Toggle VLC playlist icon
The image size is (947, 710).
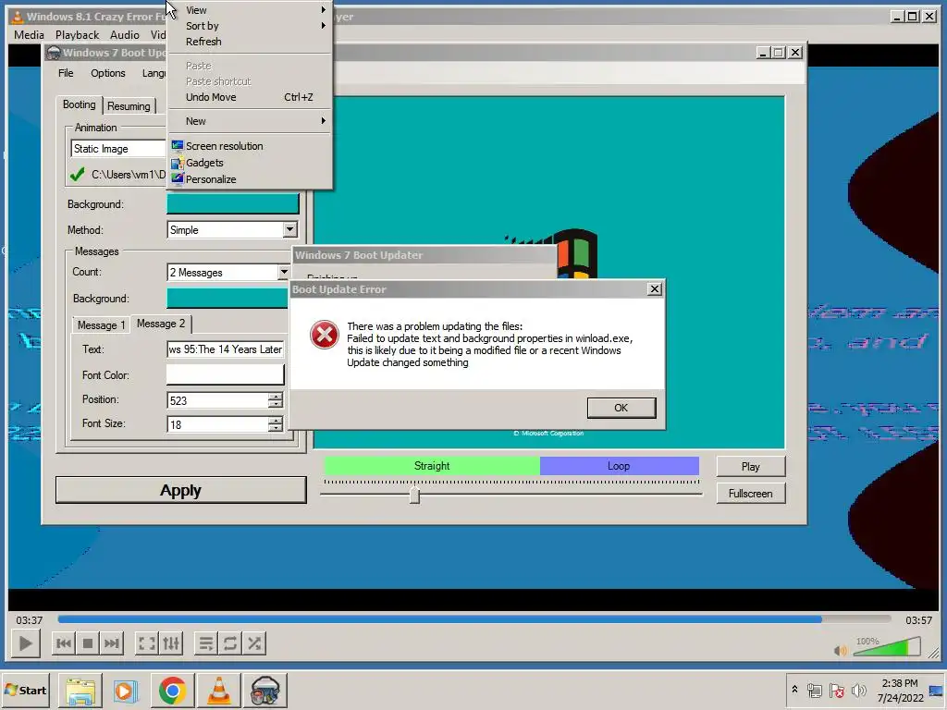click(x=206, y=643)
